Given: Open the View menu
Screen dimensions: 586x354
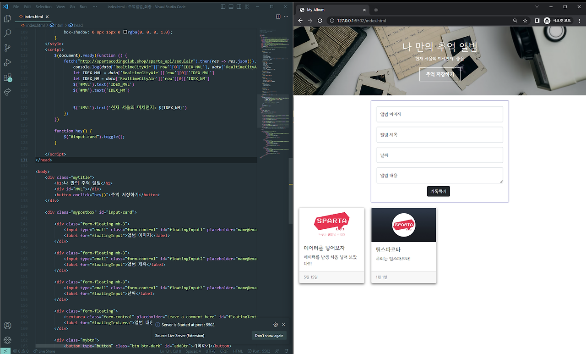Looking at the screenshot, I should coord(60,7).
